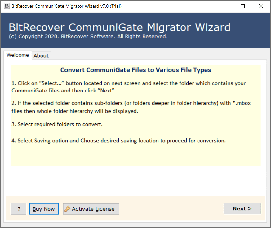Click the key icon on Activate License
The height and width of the screenshot is (228, 271).
coord(67,209)
